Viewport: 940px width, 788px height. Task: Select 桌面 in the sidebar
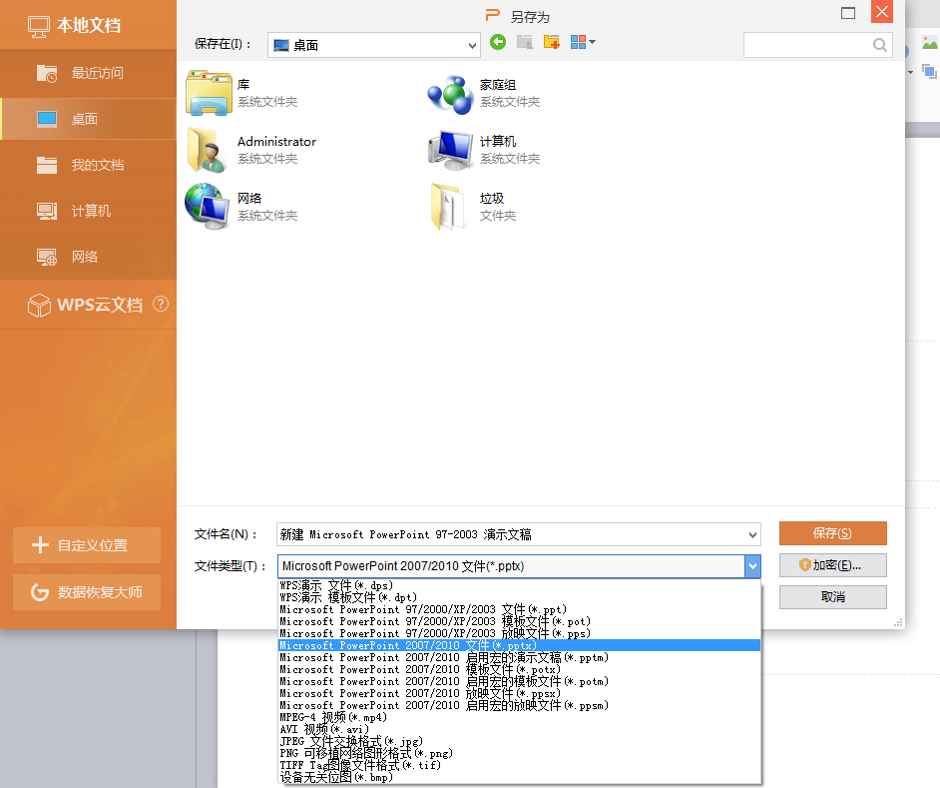coord(88,119)
